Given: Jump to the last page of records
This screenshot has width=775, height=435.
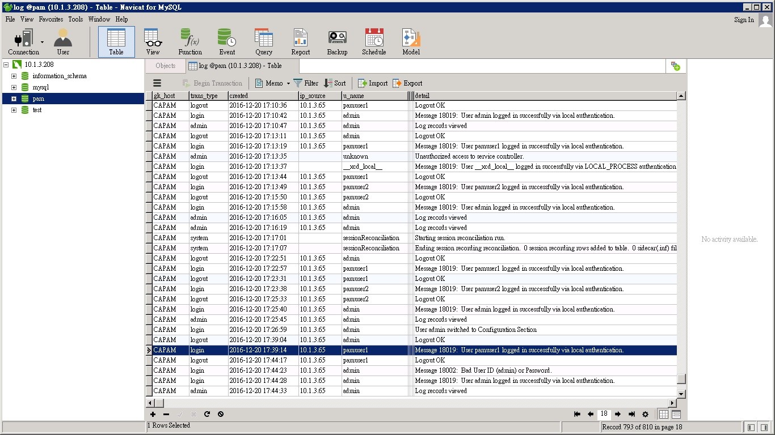Looking at the screenshot, I should pyautogui.click(x=631, y=414).
